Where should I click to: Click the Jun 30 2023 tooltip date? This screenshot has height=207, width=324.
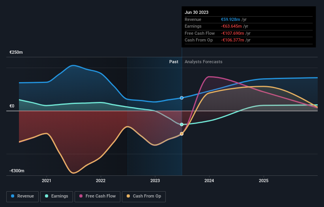[x=197, y=12]
